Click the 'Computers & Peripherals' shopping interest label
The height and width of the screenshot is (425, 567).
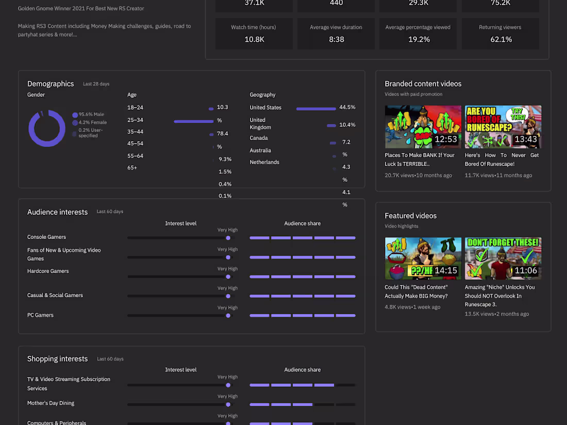[57, 422]
